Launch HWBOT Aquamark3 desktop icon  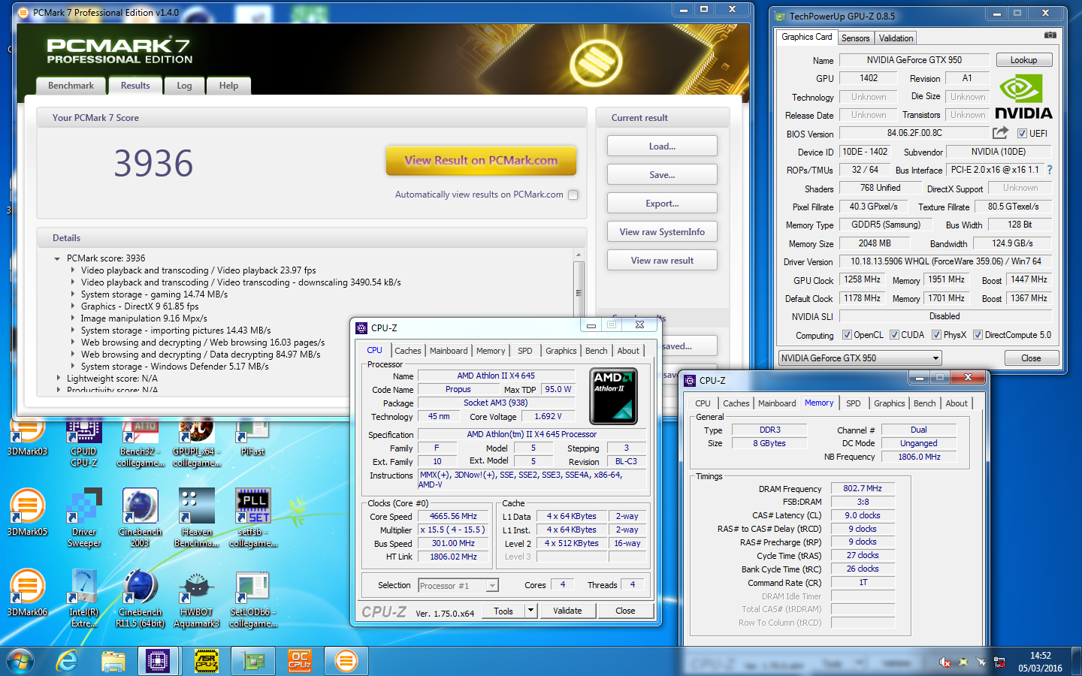click(x=196, y=599)
